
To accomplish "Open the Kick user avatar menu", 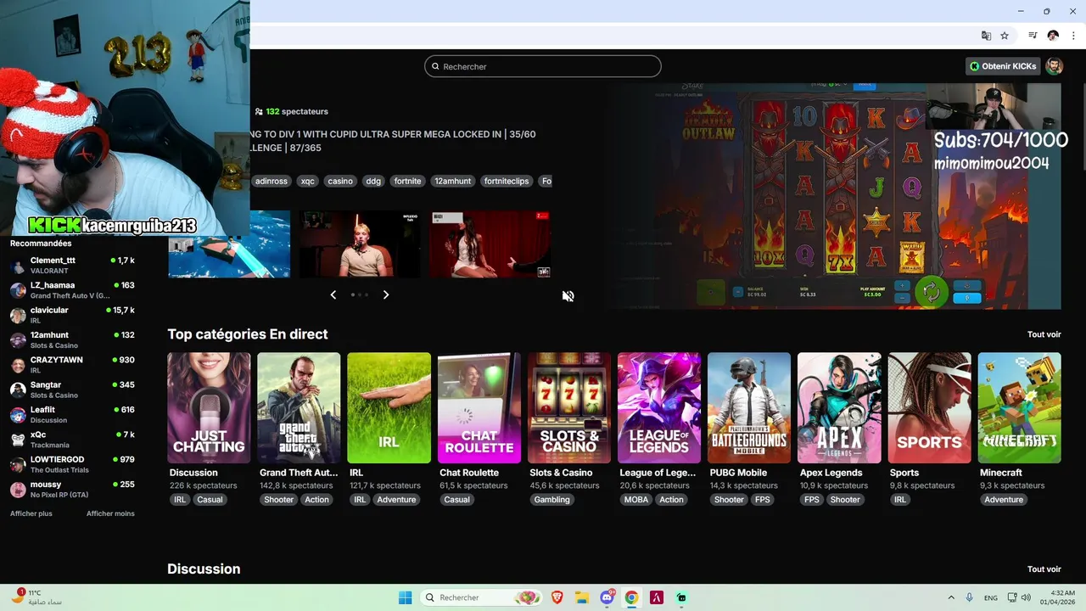I will coord(1054,66).
